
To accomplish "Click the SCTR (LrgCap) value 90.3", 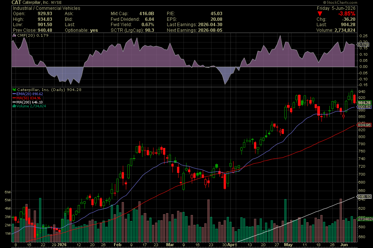I will pos(150,30).
